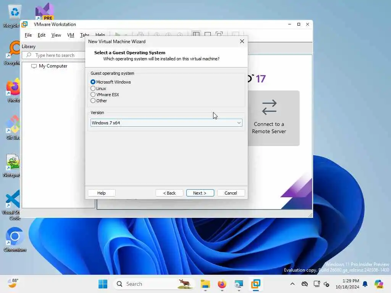Click the taskbar Search box

coord(154,284)
